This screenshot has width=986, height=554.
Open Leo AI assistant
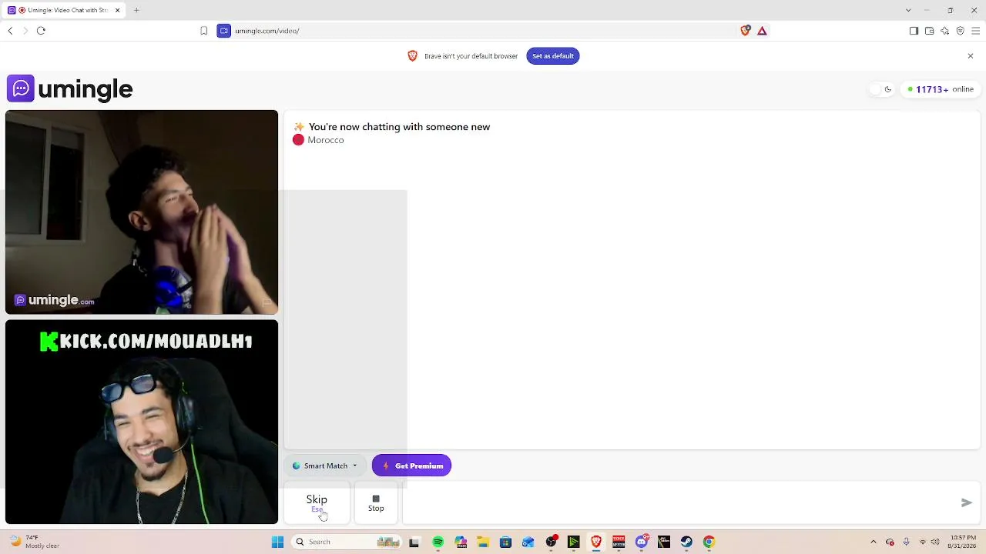944,31
